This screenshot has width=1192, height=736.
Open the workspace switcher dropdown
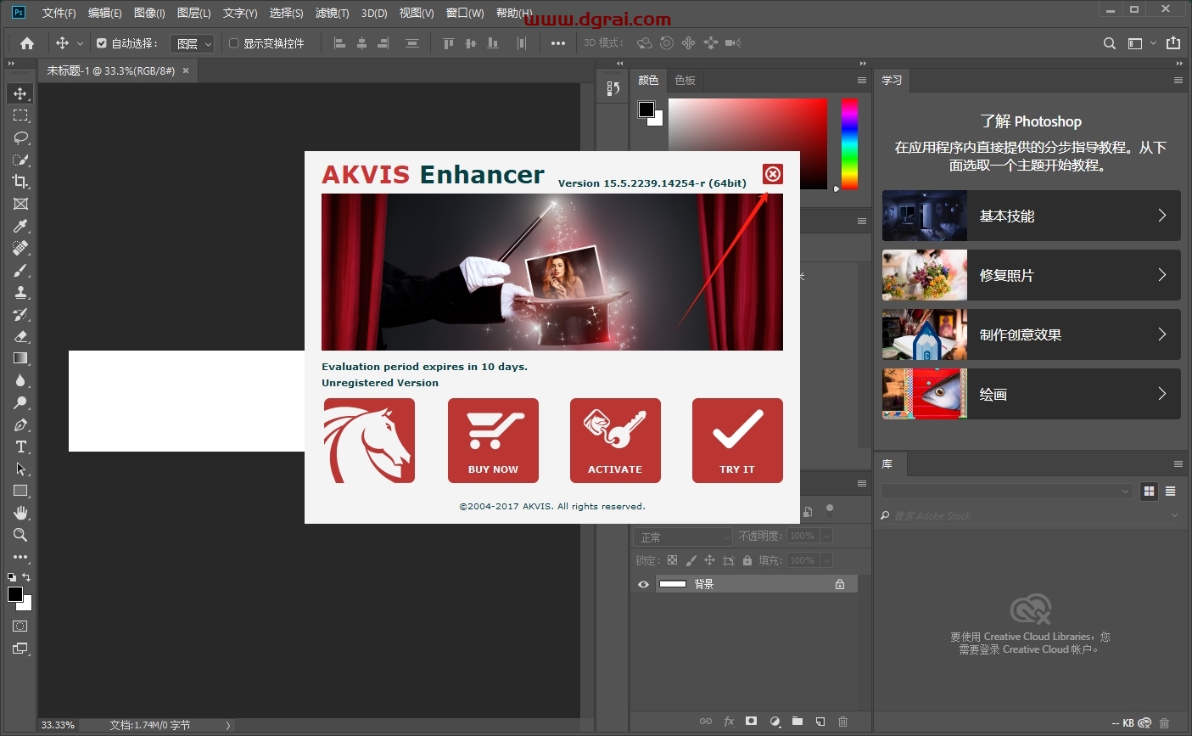point(1141,43)
